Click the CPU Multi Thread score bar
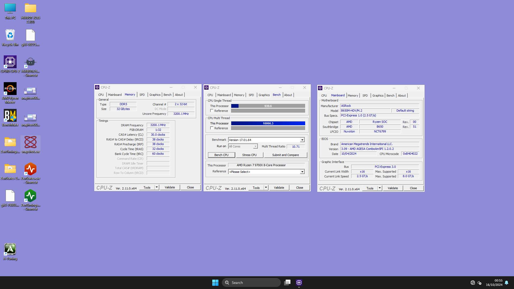 268,123
